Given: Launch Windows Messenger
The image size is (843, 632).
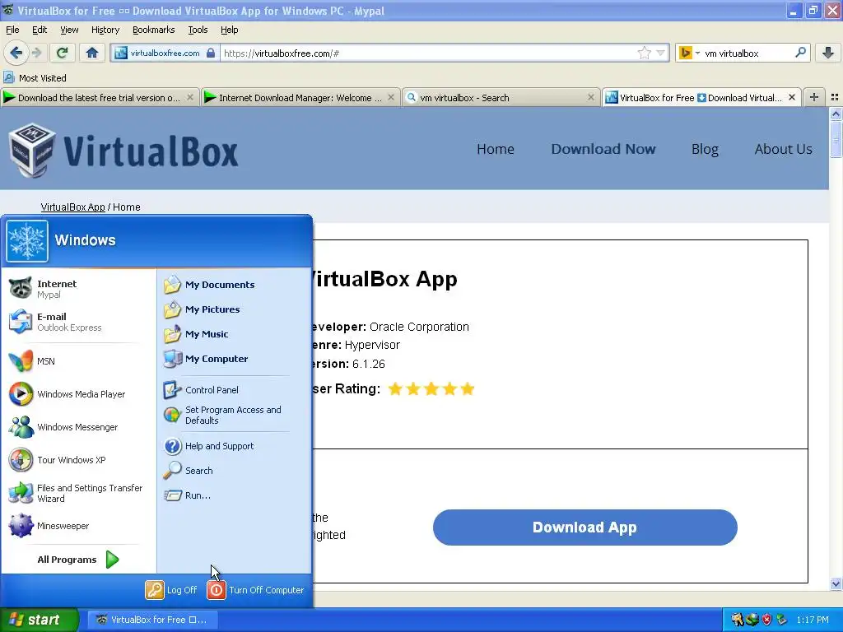Looking at the screenshot, I should (x=80, y=427).
